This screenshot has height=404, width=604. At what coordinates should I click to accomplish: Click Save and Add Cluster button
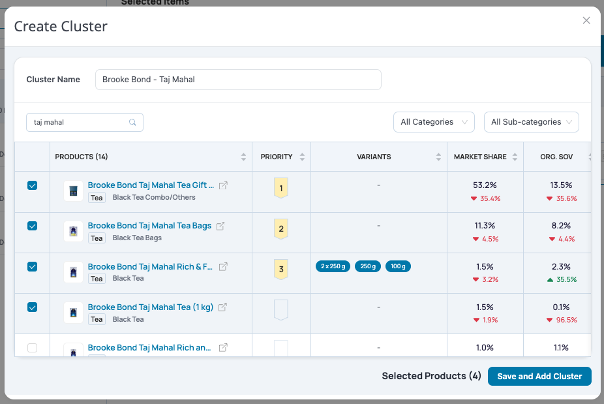(539, 376)
